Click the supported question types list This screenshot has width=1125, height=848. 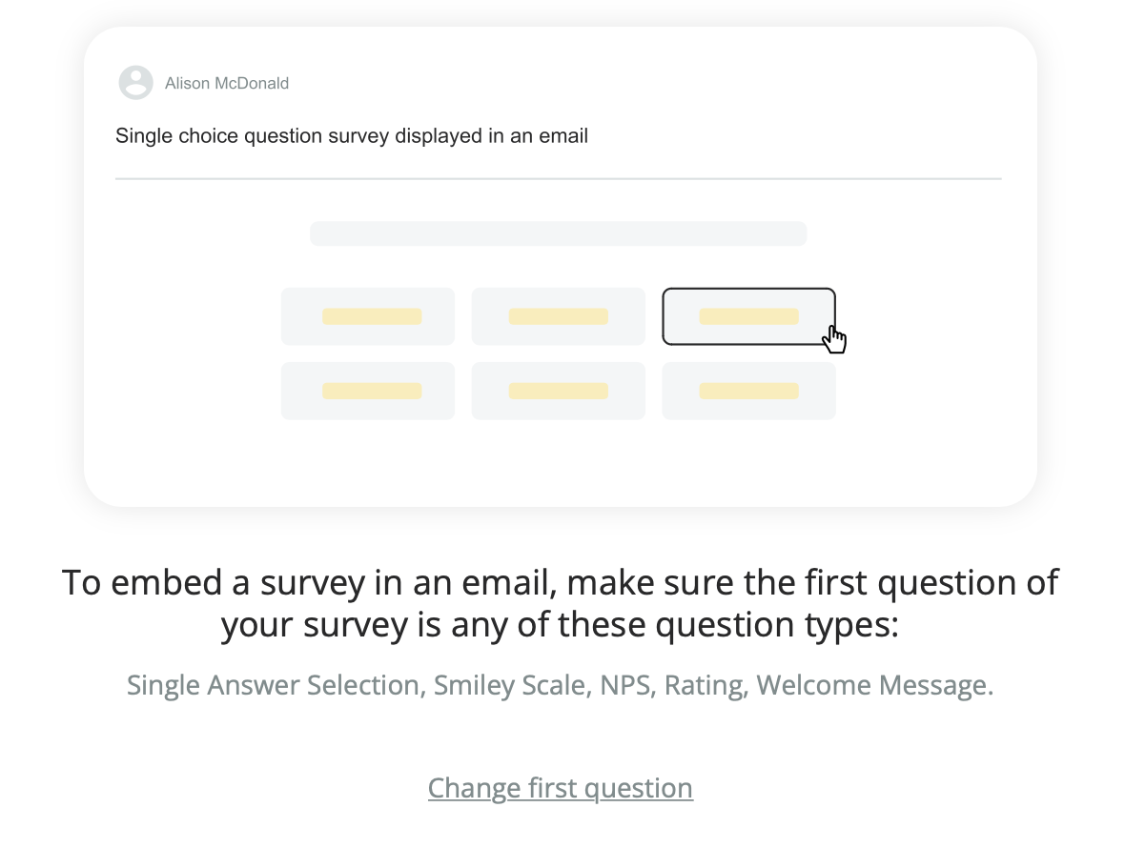tap(561, 684)
